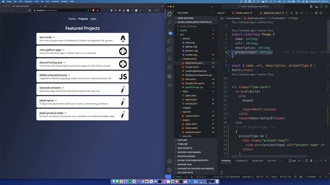Click UTF-8 encoding in status bar
The image size is (330, 185).
tap(259, 177)
